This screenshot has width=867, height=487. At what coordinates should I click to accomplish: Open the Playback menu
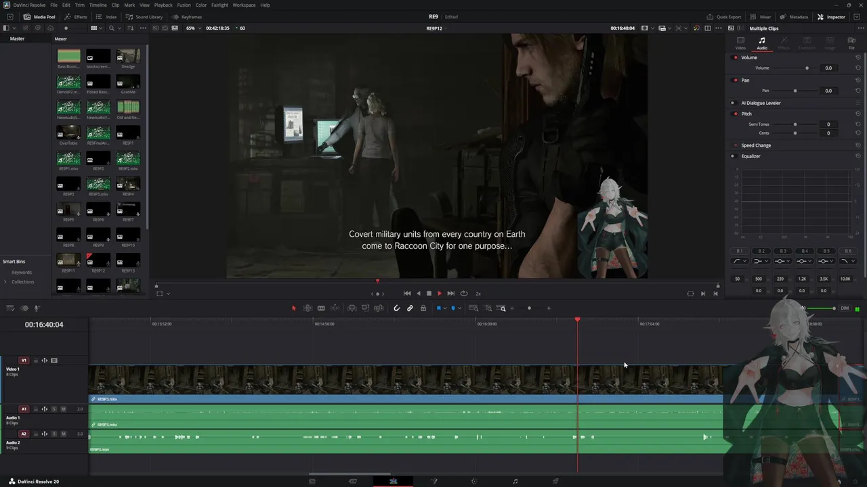click(x=163, y=5)
